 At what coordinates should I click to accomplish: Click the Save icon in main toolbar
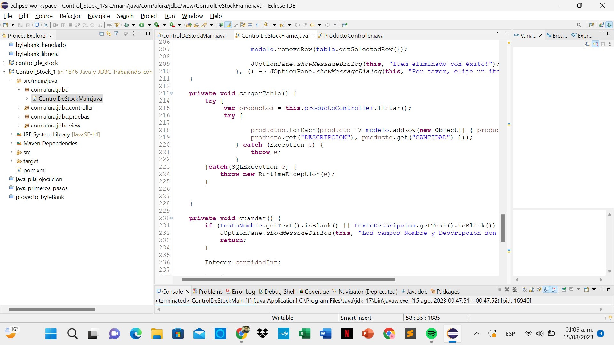pyautogui.click(x=20, y=25)
